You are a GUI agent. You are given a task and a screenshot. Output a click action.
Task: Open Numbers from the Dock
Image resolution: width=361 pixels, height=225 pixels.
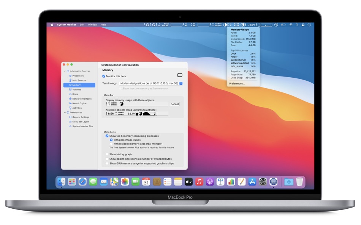pyautogui.click(x=231, y=182)
